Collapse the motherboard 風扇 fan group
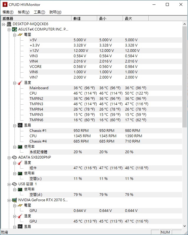This screenshot has width=188, height=235. point(14,126)
